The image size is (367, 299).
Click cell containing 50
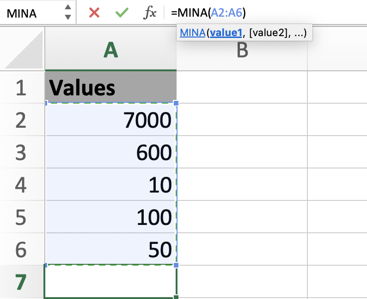(x=110, y=249)
